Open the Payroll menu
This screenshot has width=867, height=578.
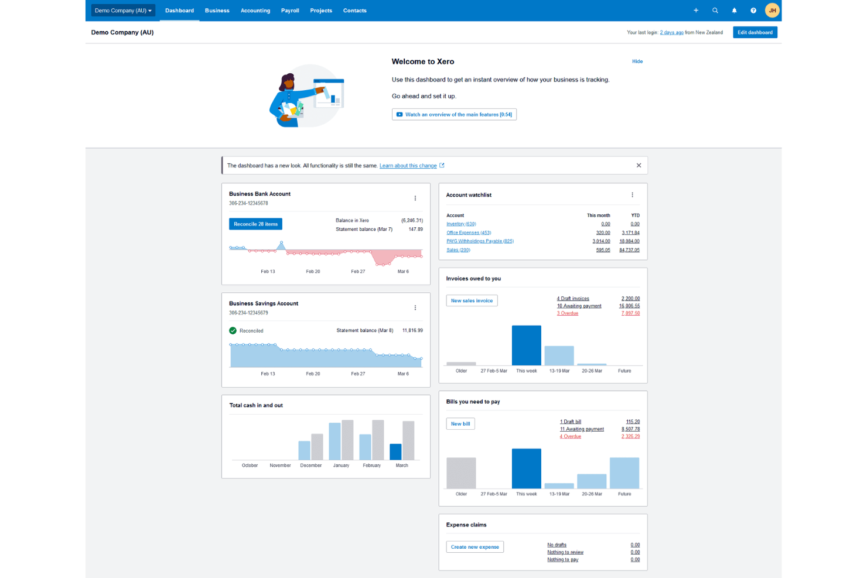[290, 11]
